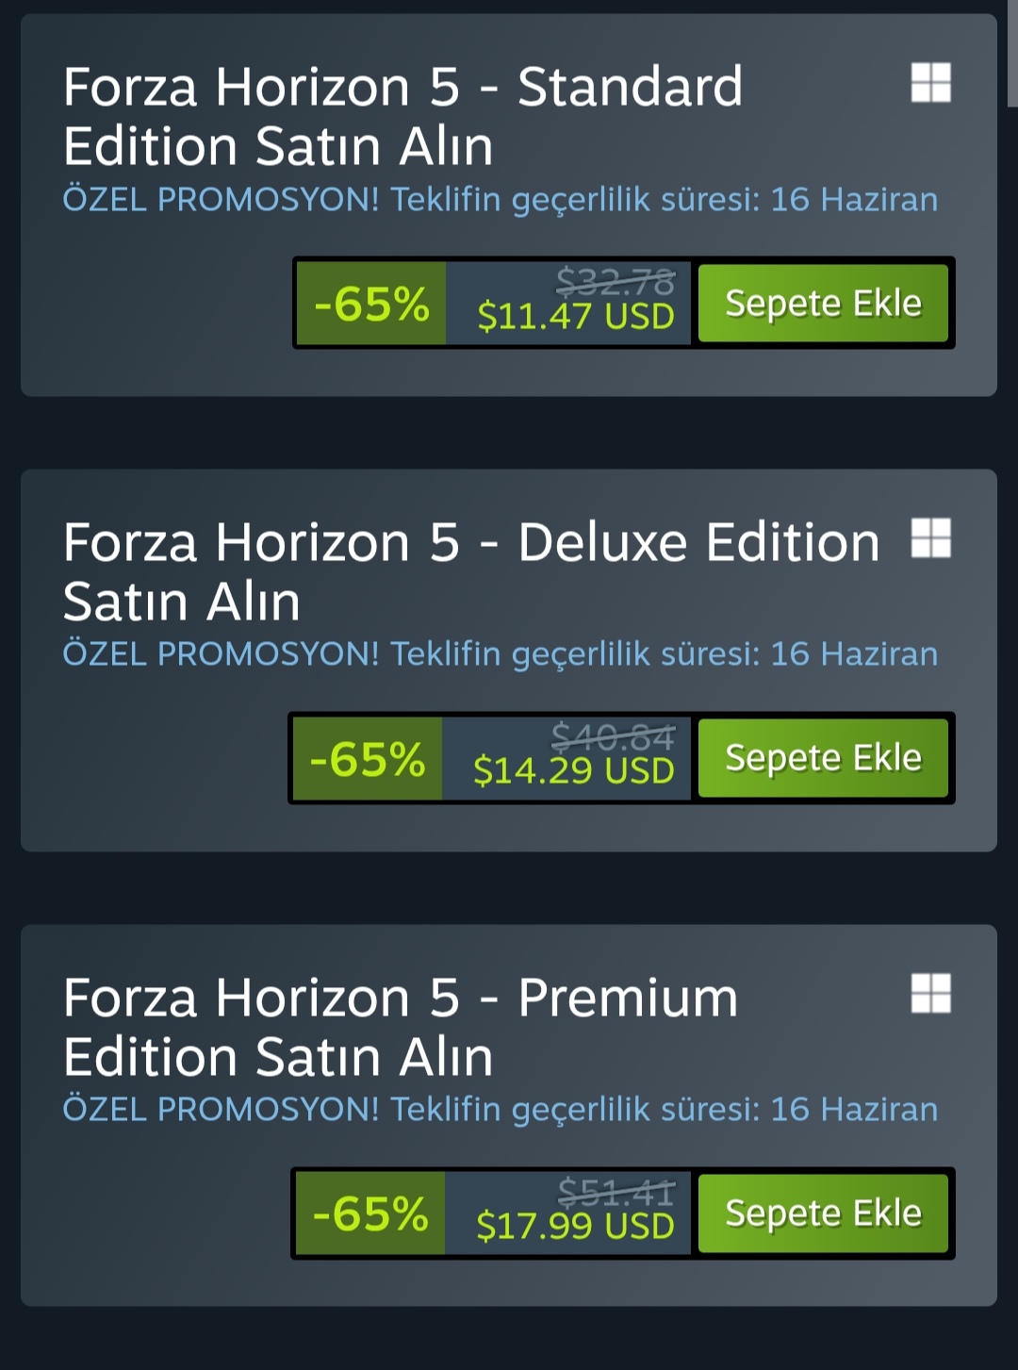Add Standard Edition to cart with Sepete Ekle
1018x1370 pixels.
pyautogui.click(x=823, y=303)
